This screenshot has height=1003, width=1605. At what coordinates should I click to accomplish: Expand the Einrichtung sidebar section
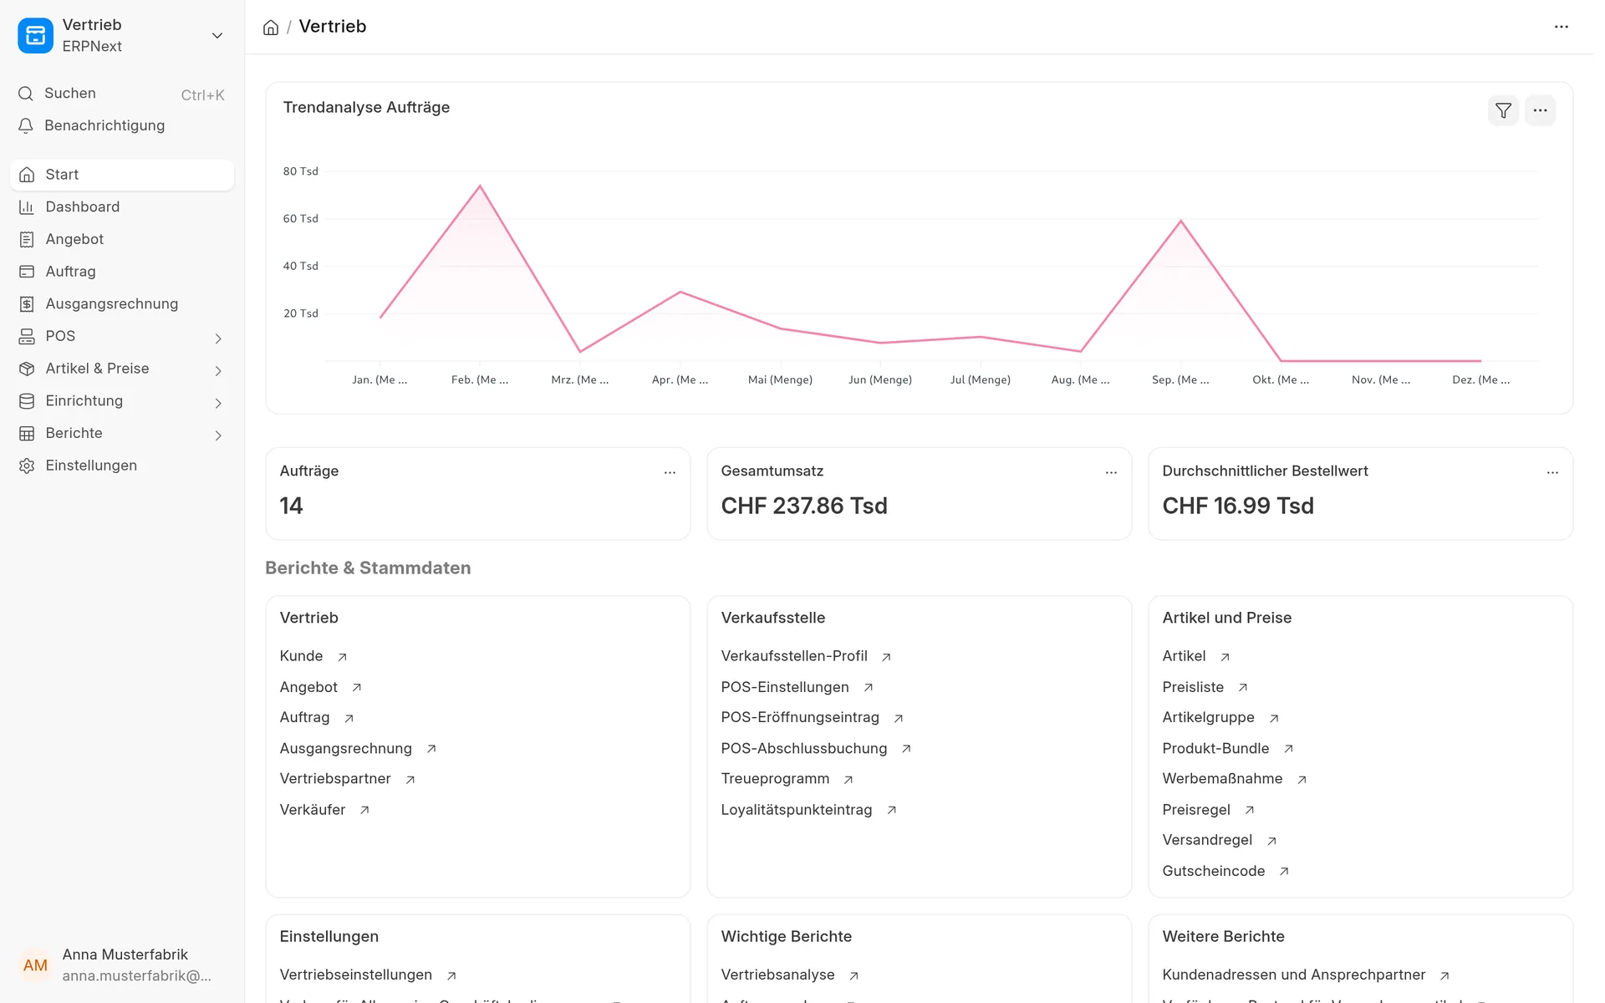pyautogui.click(x=122, y=401)
